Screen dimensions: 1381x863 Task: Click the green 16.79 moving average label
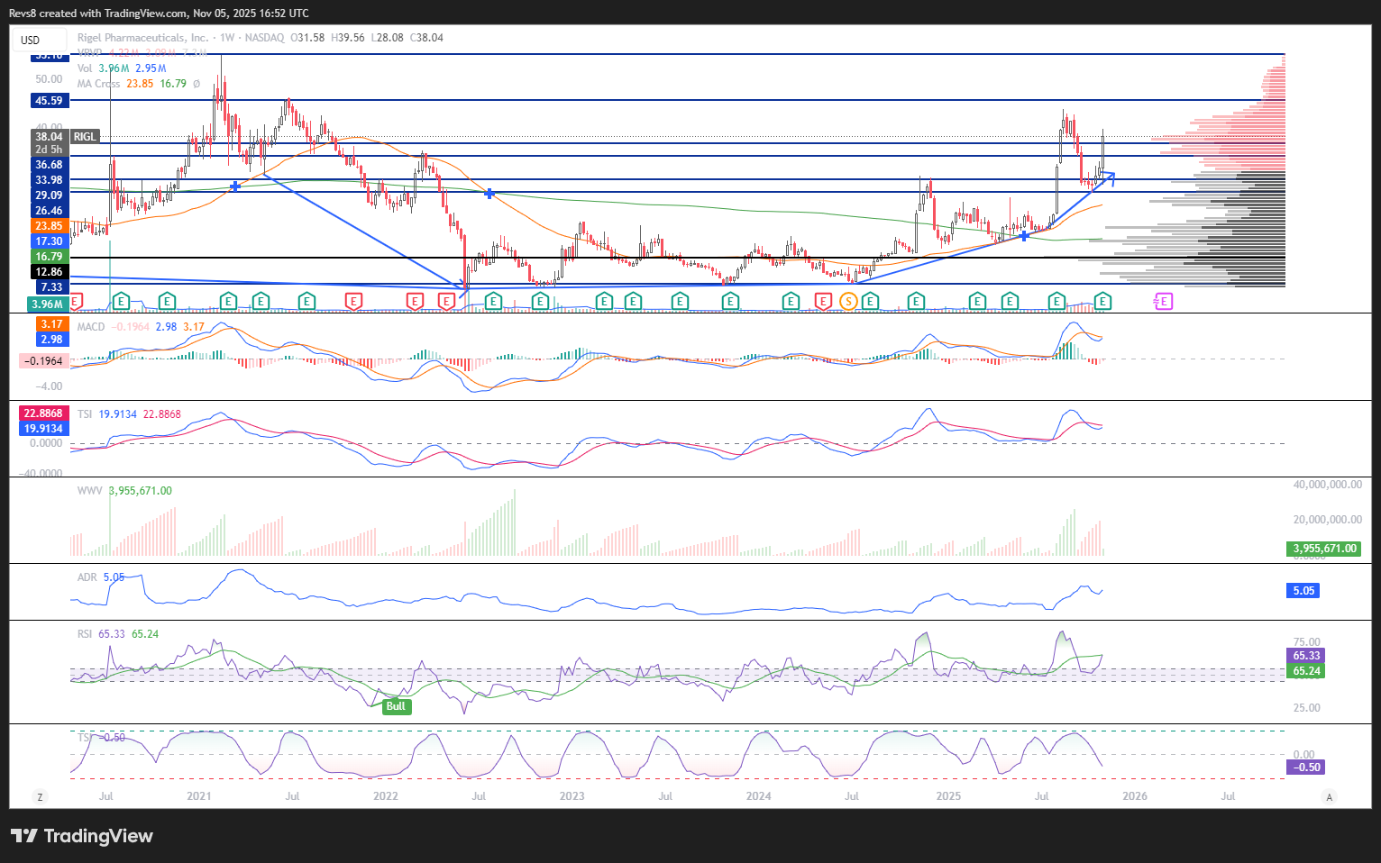click(49, 257)
